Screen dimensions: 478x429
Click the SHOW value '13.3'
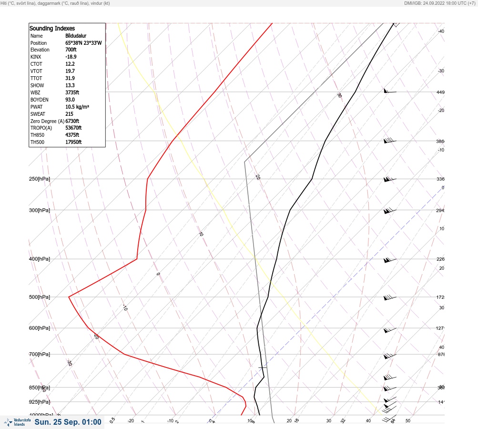(x=70, y=85)
